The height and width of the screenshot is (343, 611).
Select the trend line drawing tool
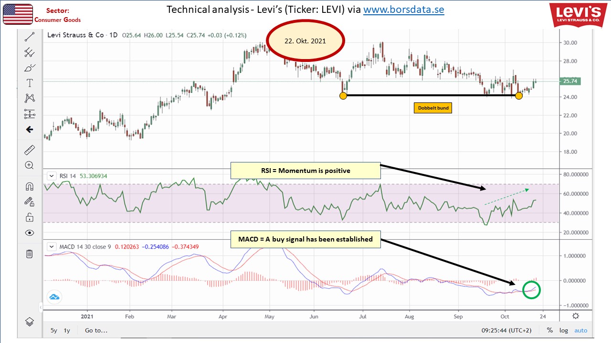[x=30, y=37]
